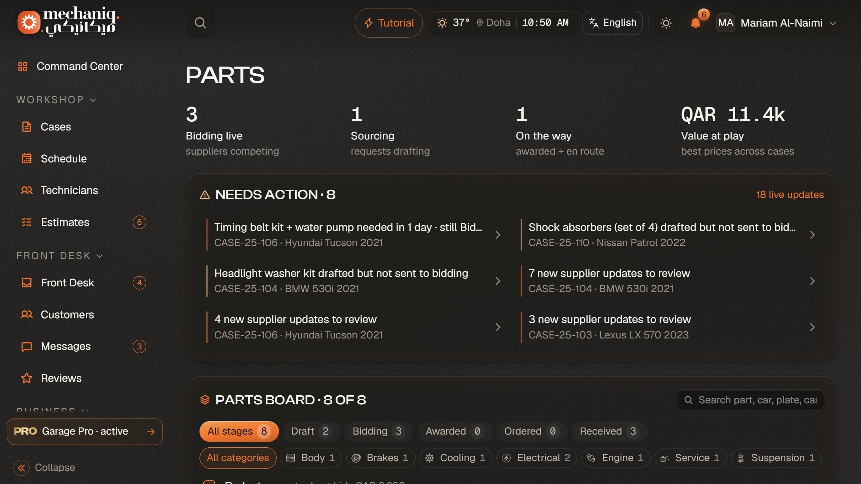Filter parts board by Bidding stage
The height and width of the screenshot is (484, 861).
click(378, 431)
